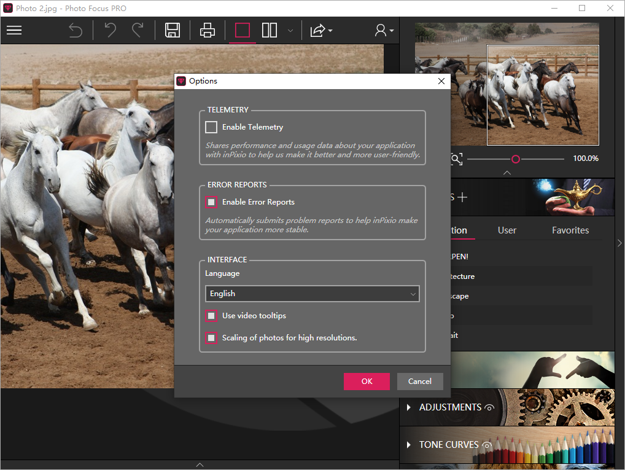Image resolution: width=625 pixels, height=470 pixels.
Task: Toggle Scaling of photos for high resolutions
Action: point(211,338)
